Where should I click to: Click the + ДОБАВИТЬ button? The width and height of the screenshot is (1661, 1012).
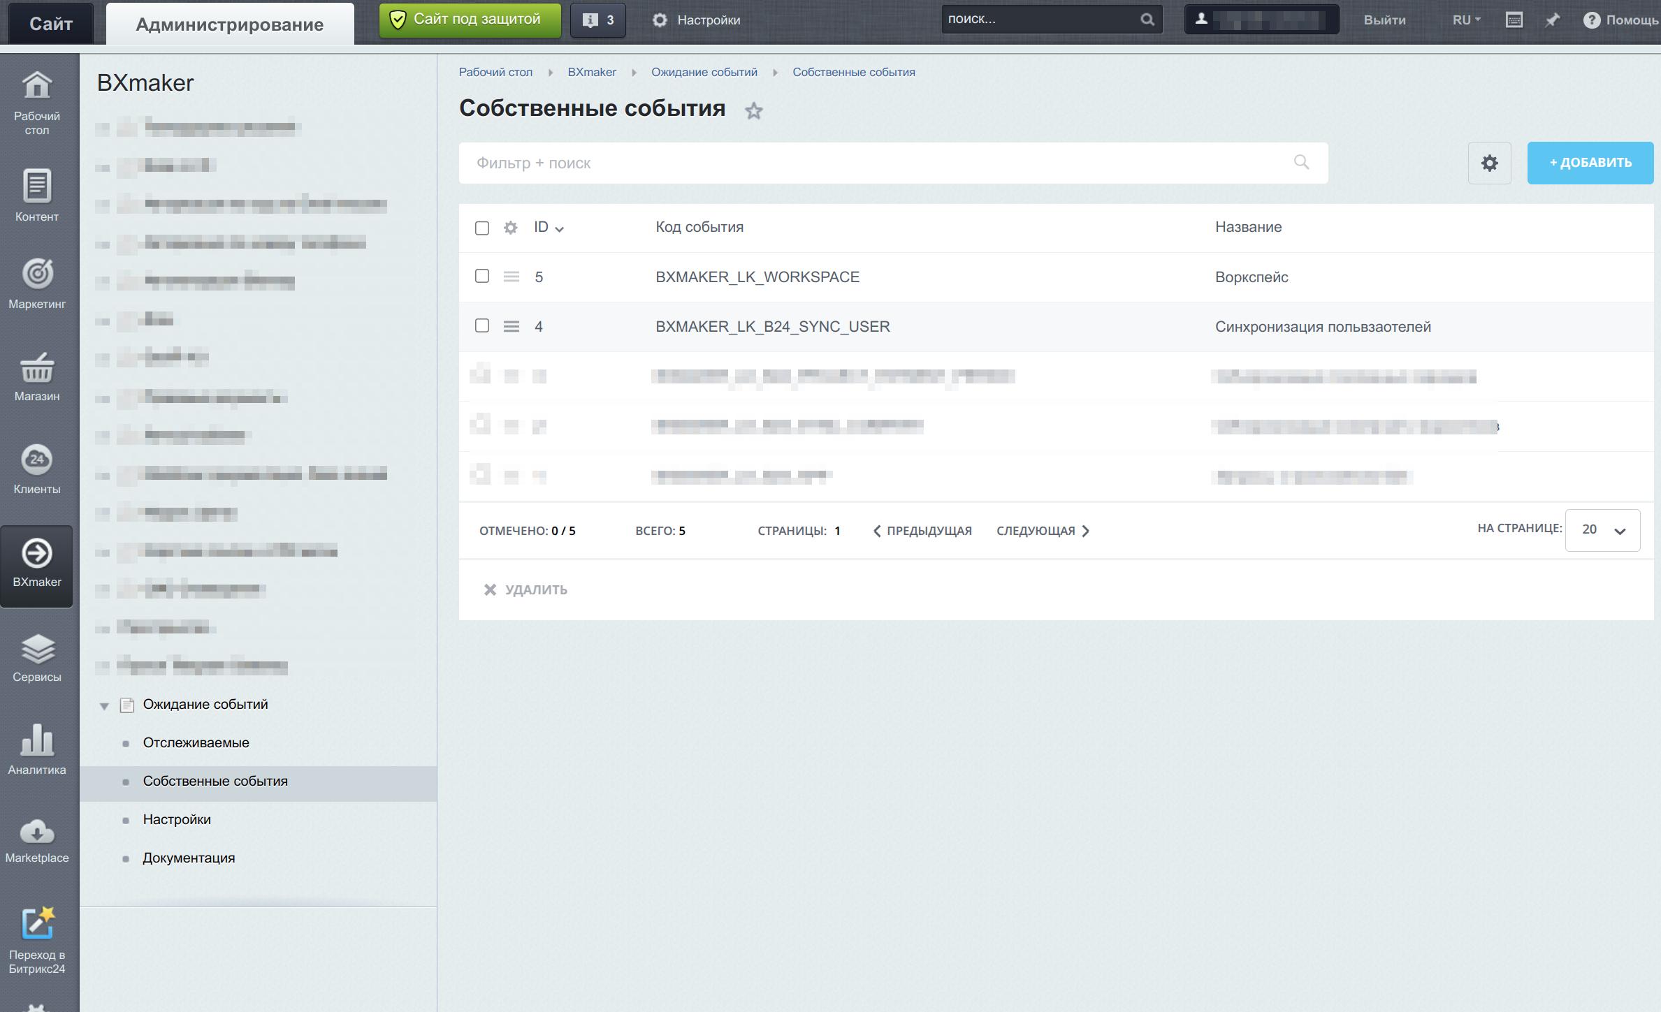pyautogui.click(x=1590, y=163)
